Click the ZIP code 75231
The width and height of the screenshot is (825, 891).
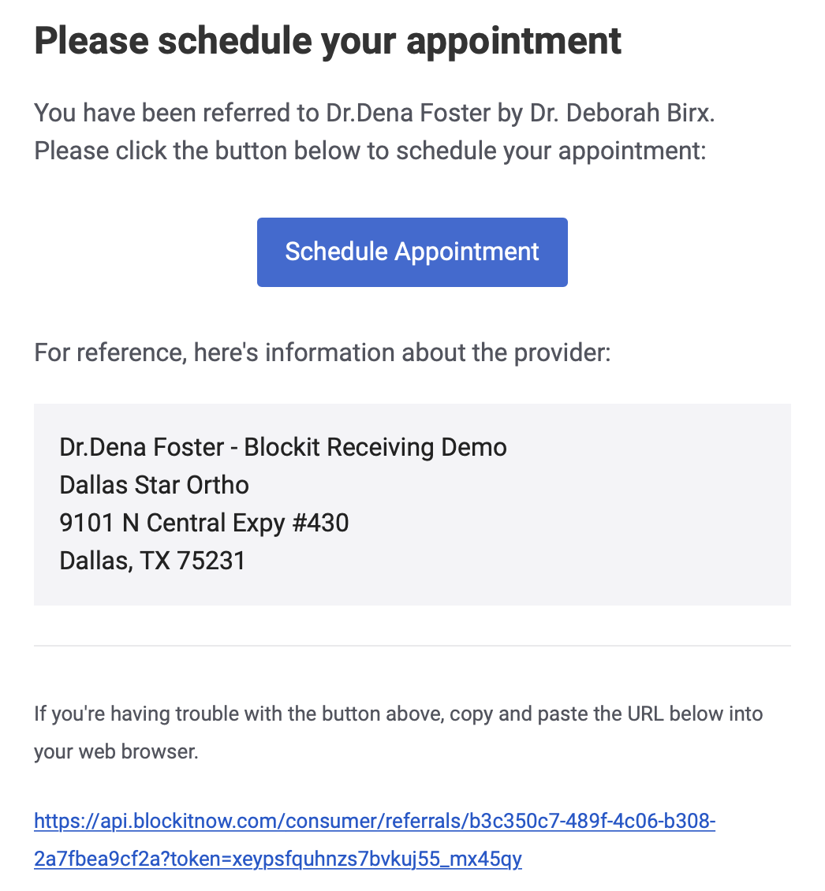211,561
